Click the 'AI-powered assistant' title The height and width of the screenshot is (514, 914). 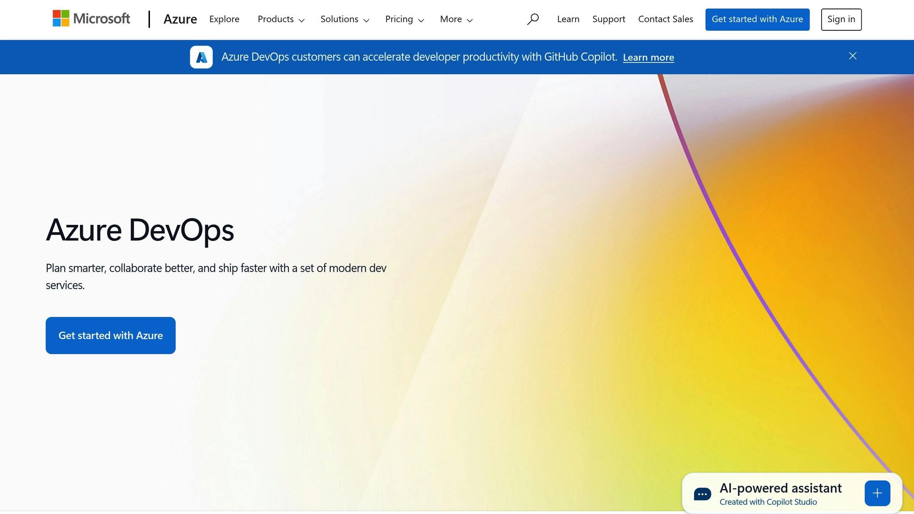coord(781,488)
